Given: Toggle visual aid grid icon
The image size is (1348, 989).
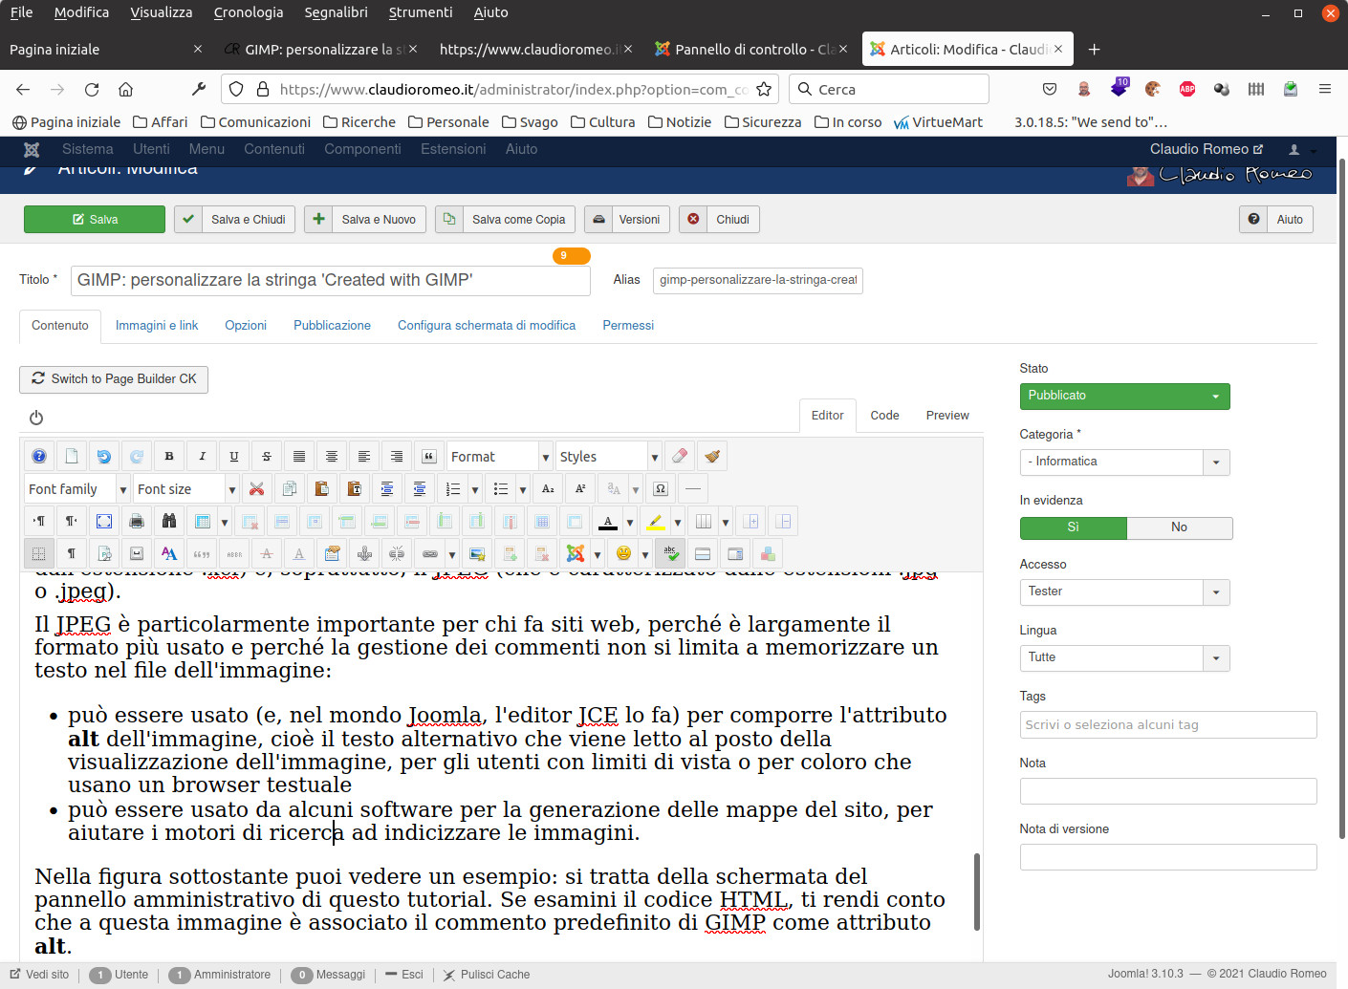Looking at the screenshot, I should tap(39, 553).
